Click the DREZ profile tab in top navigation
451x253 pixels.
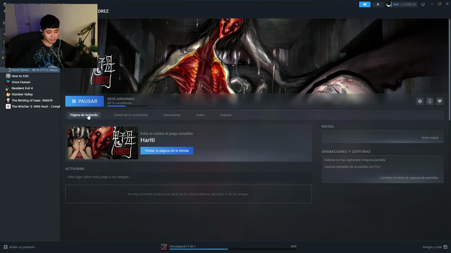103,11
